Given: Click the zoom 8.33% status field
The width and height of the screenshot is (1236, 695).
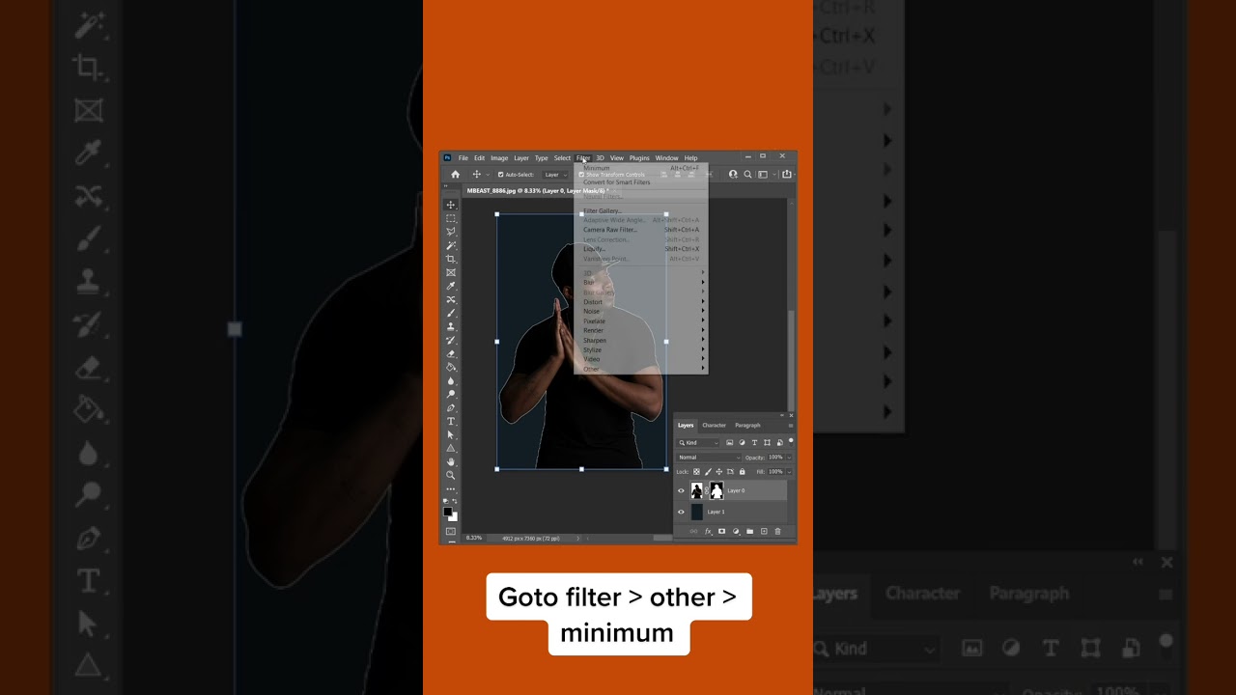Looking at the screenshot, I should pyautogui.click(x=474, y=538).
